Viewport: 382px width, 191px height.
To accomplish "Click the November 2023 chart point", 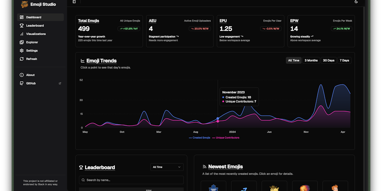I will (x=218, y=119).
